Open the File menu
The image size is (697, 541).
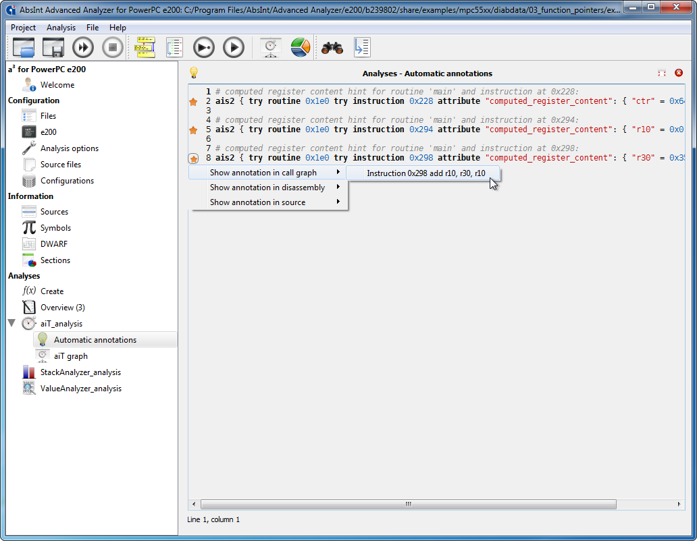coord(93,28)
